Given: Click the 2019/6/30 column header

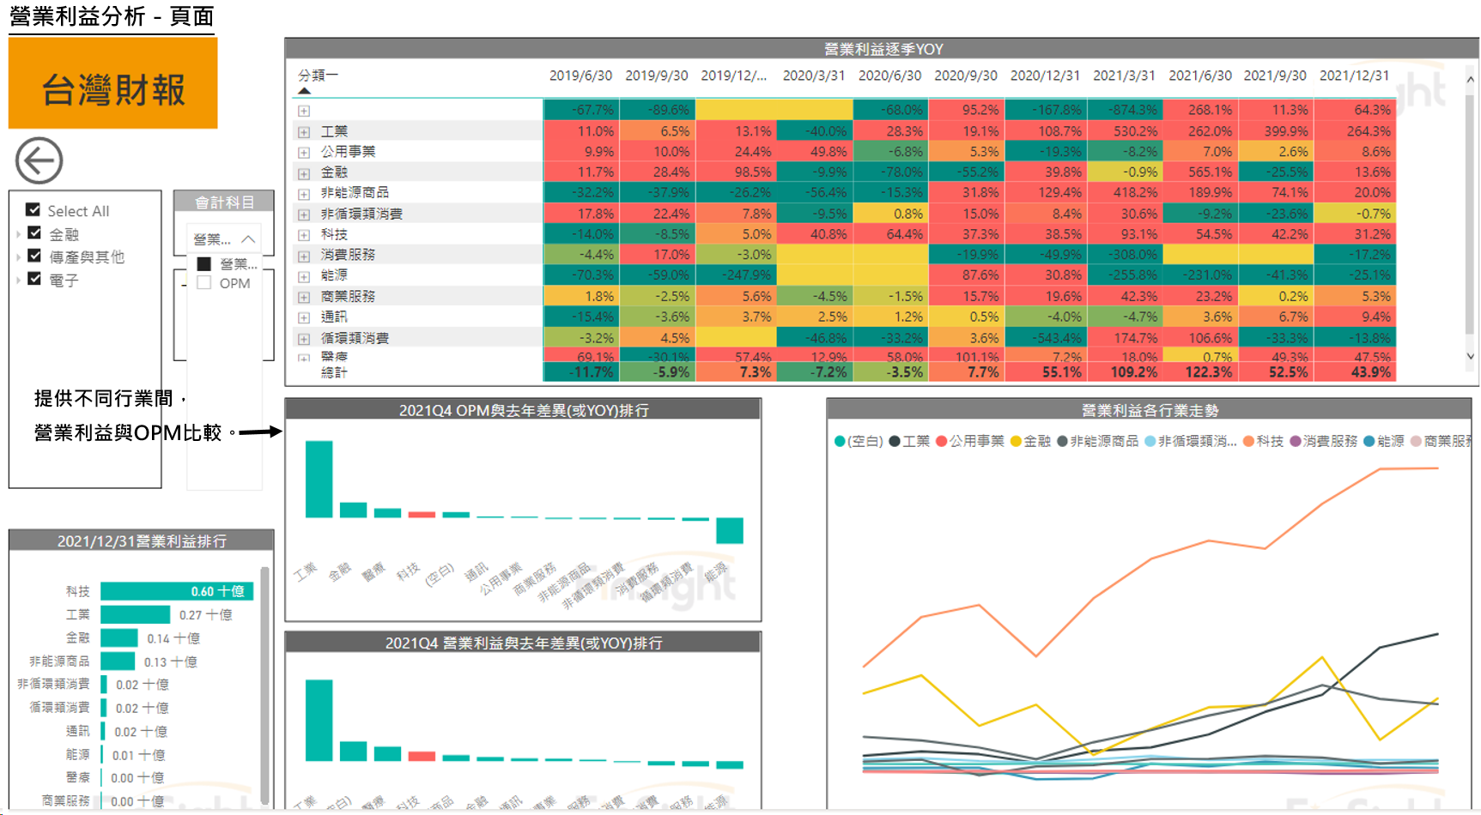Looking at the screenshot, I should pyautogui.click(x=580, y=75).
